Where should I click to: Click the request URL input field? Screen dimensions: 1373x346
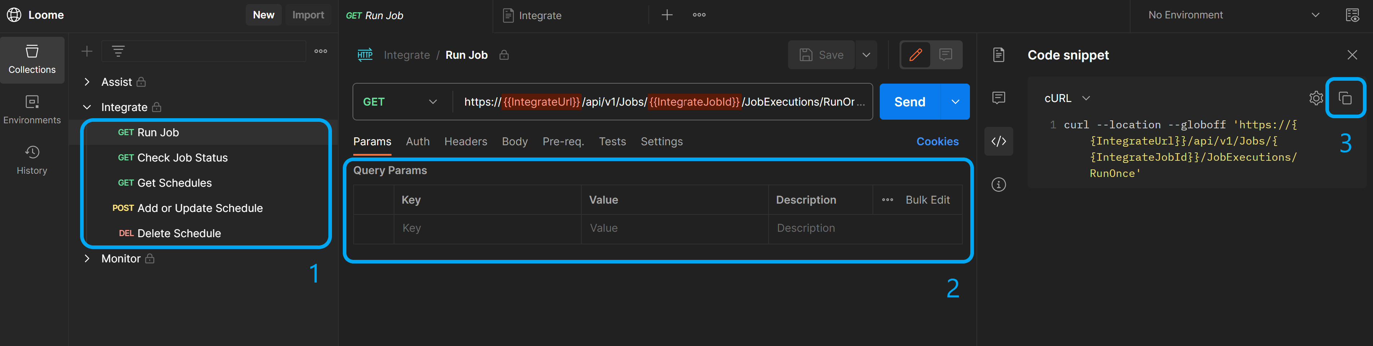point(662,102)
